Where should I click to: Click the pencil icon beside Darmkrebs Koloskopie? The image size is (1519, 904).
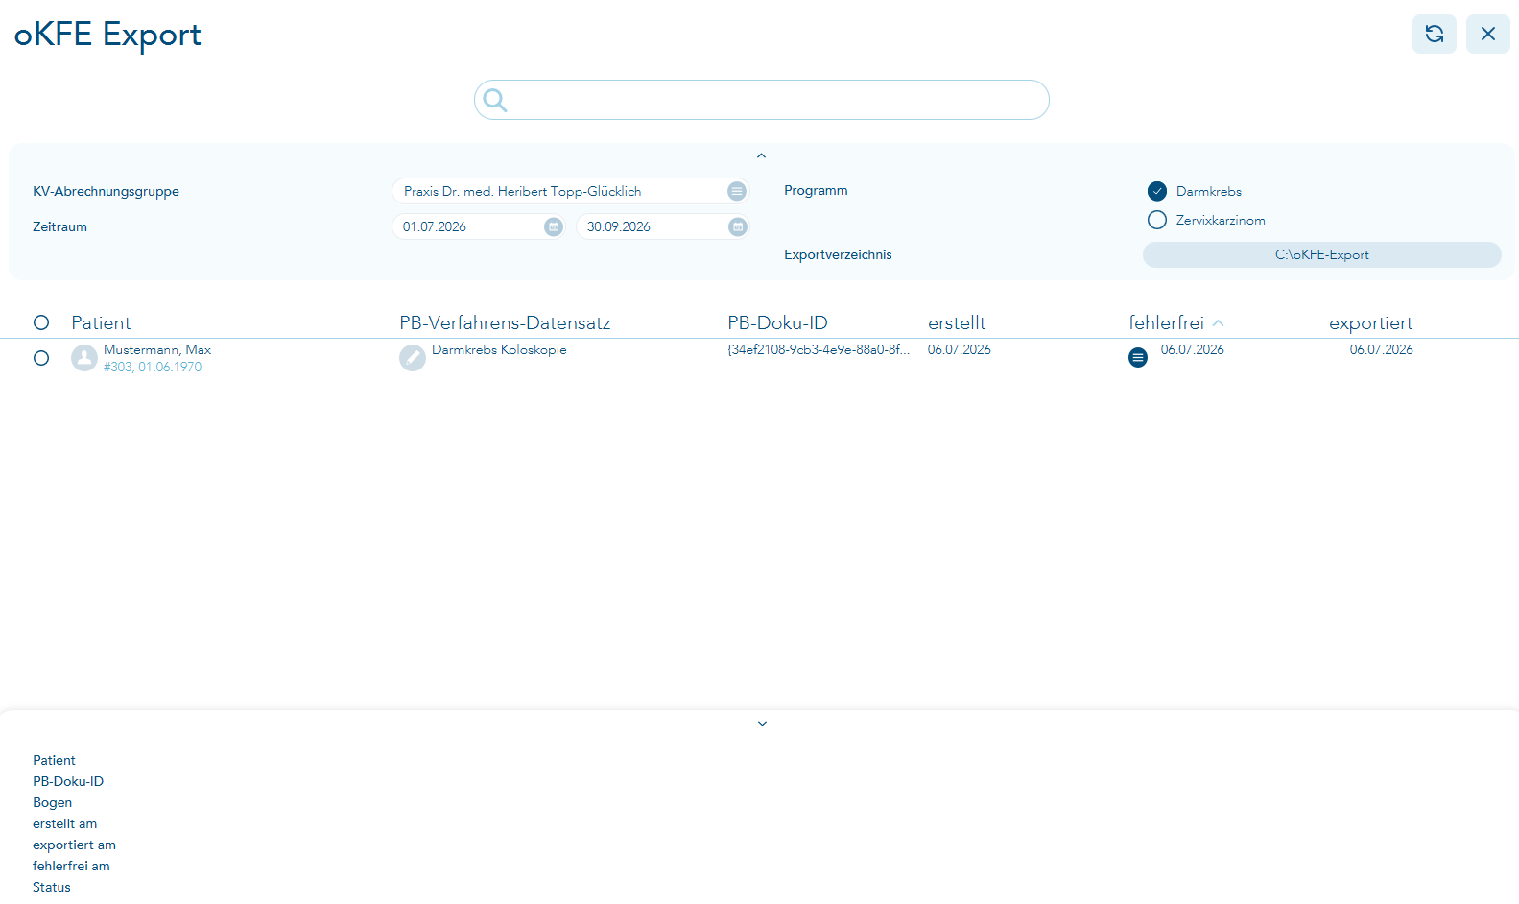click(x=413, y=358)
